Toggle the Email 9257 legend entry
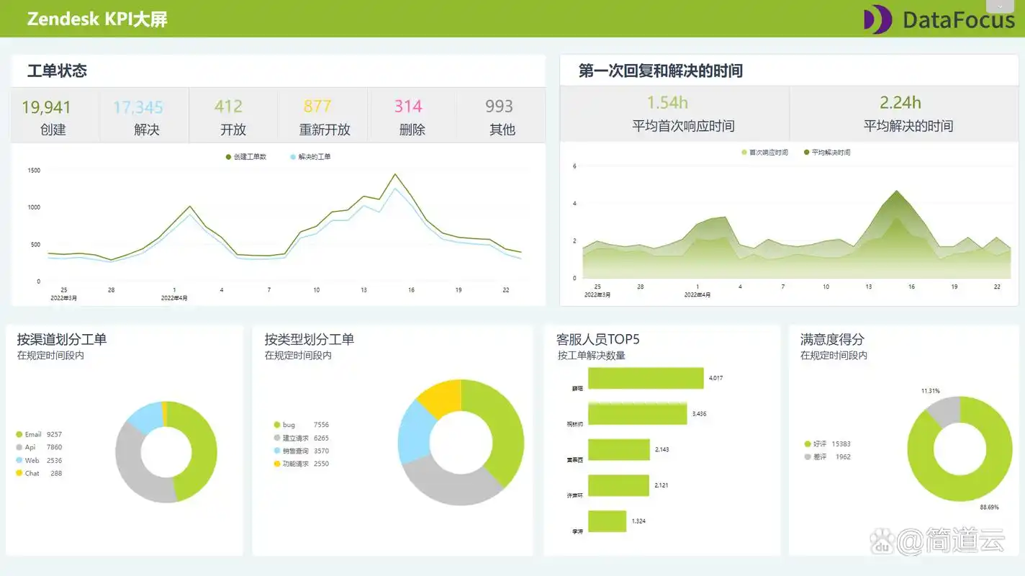Viewport: 1025px width, 576px height. coord(39,434)
